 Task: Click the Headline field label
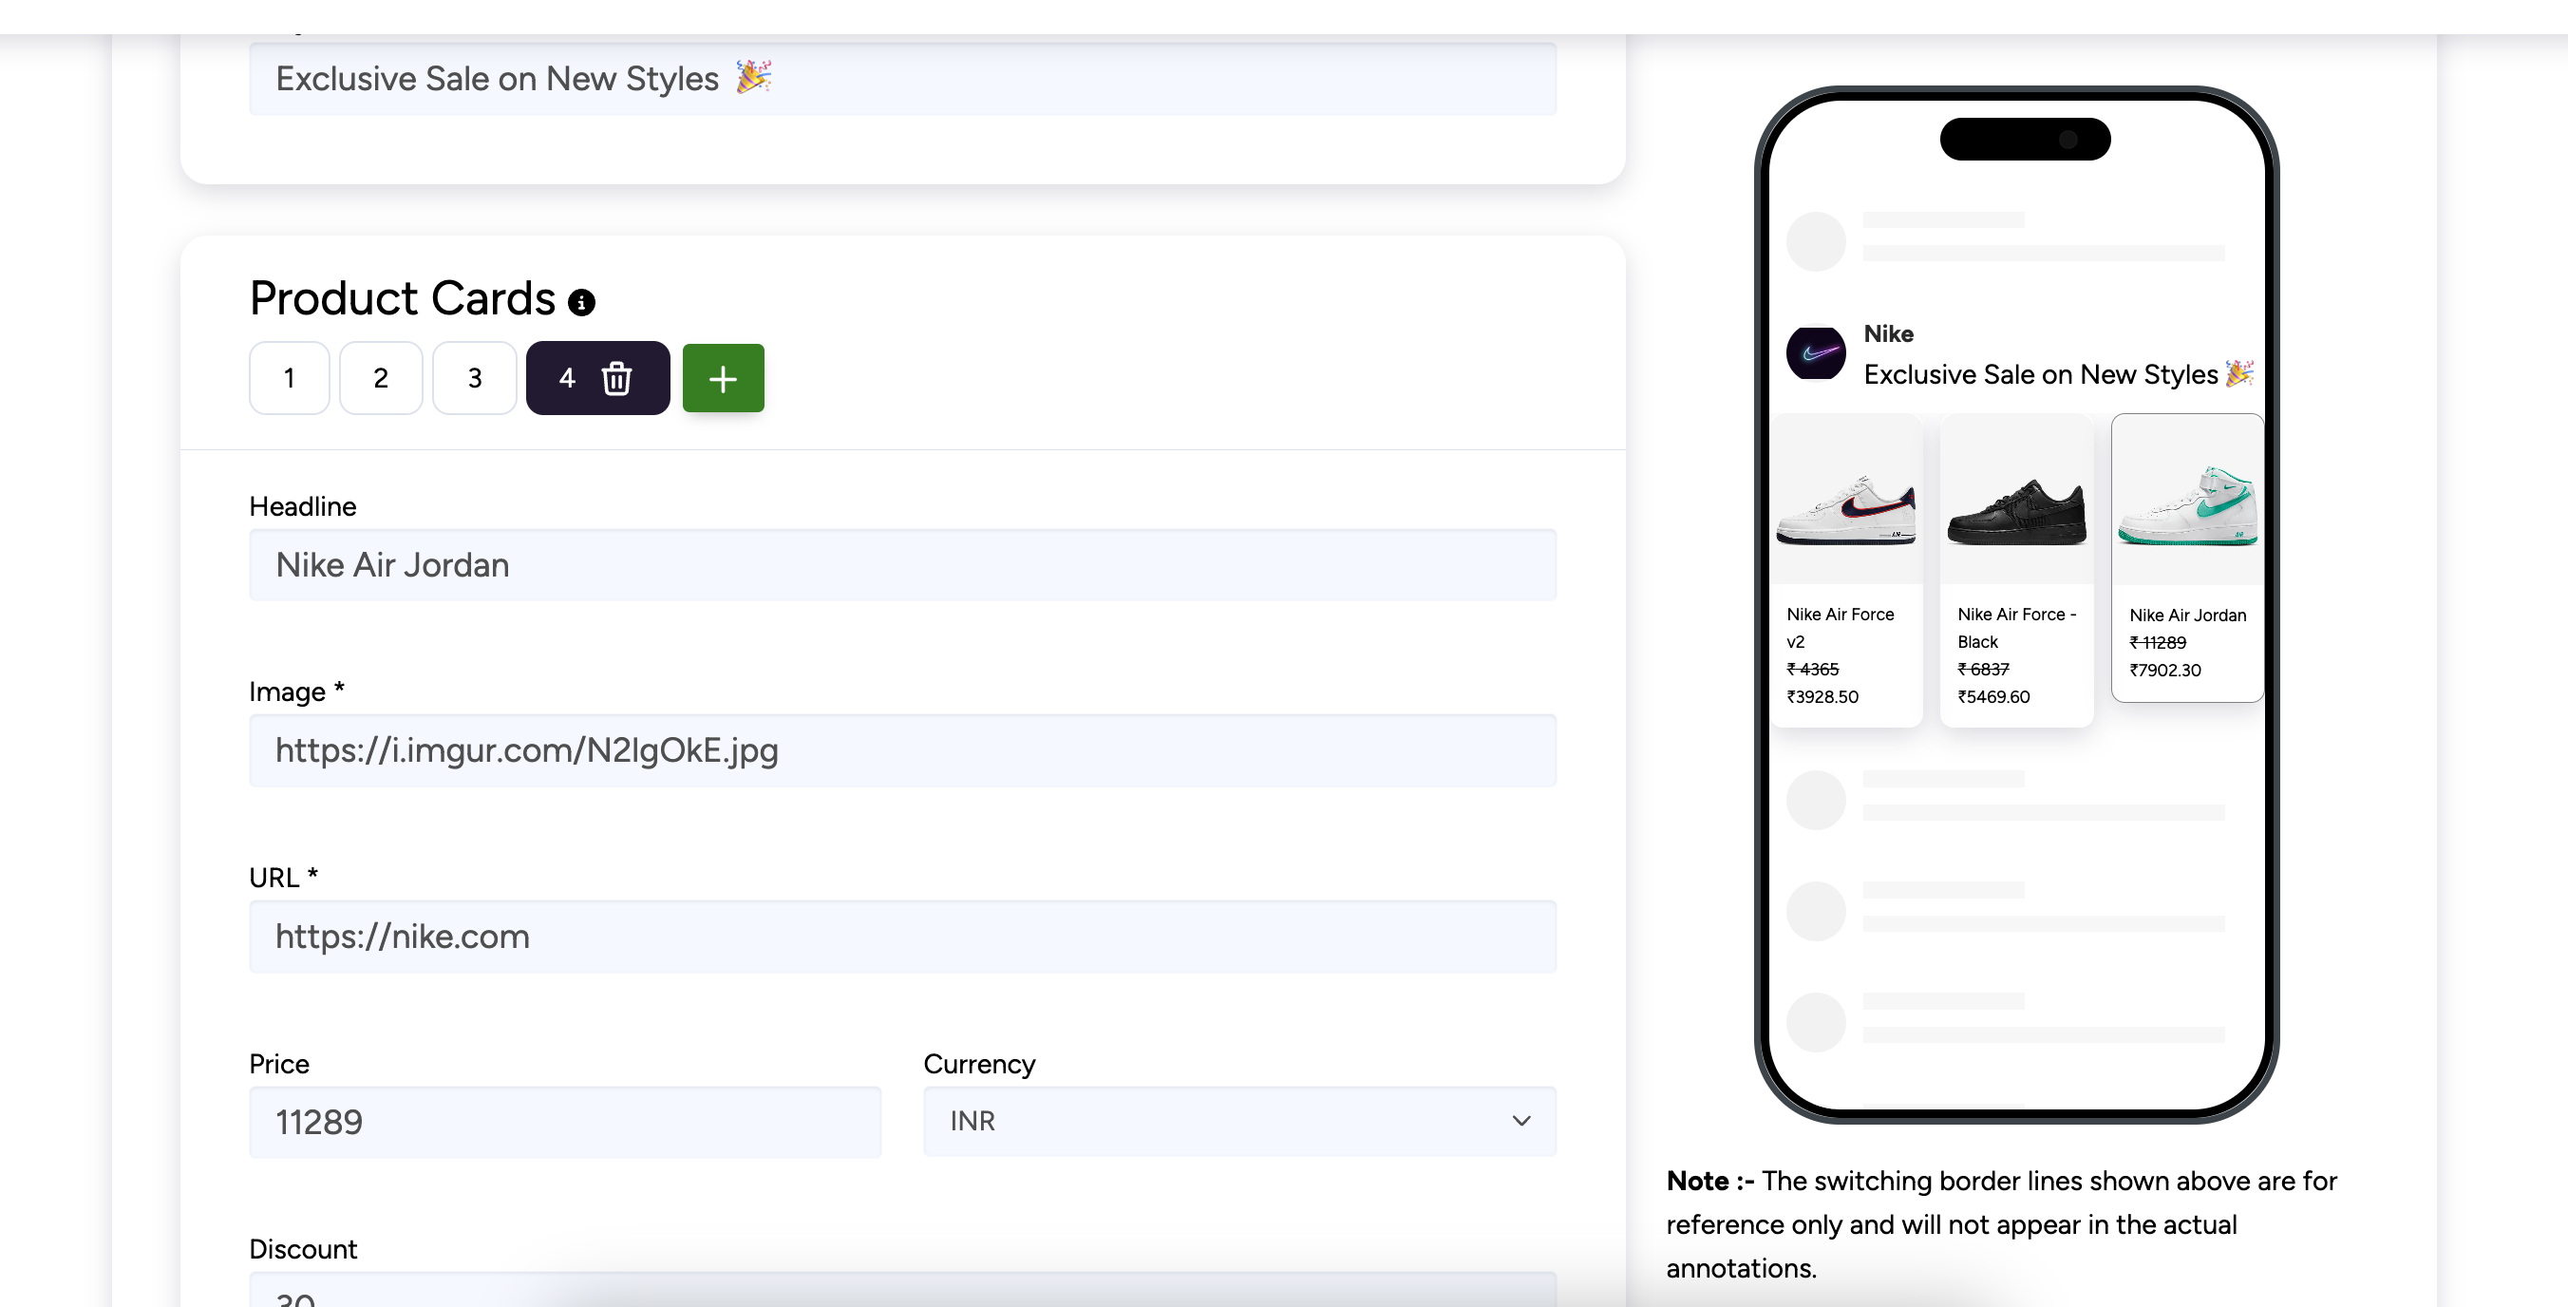coord(303,506)
